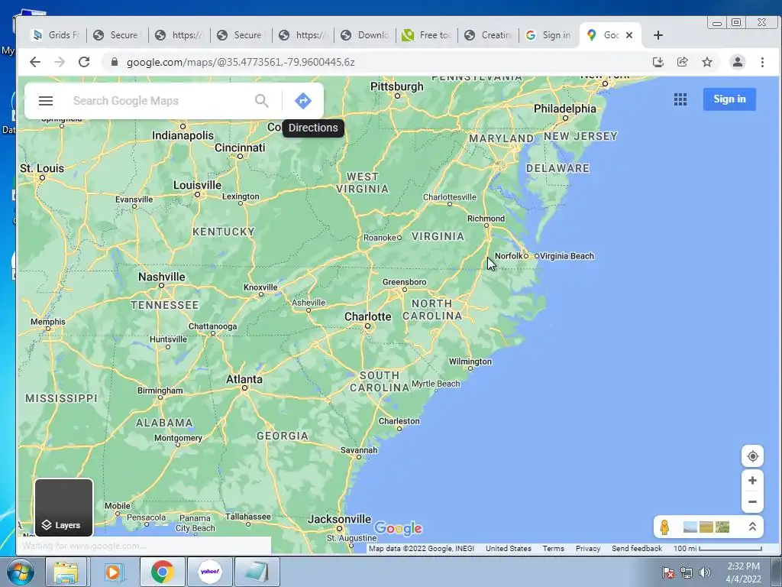Open the Google apps grid
Viewport: 782px width, 587px height.
(680, 99)
